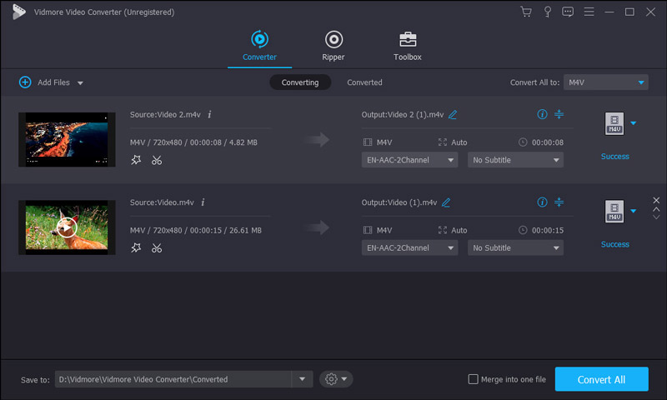Open the No Subtitle dropdown for Video 2
Screen dimensions: 667x400
tap(515, 160)
